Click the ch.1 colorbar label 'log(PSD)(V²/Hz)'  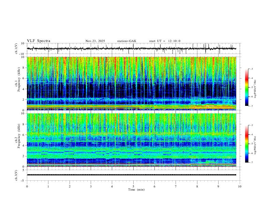point(255,89)
